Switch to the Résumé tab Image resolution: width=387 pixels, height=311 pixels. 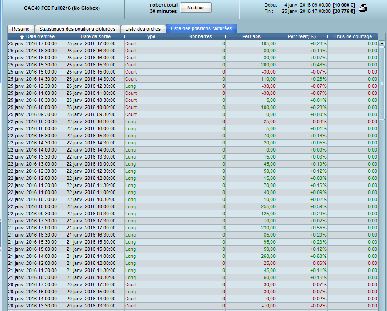tap(20, 29)
